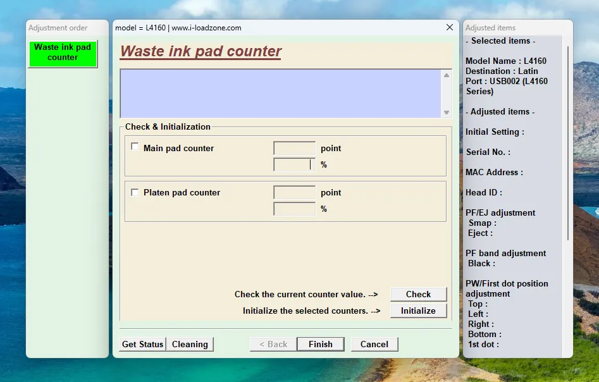
Task: Click the Platen pad counter point field
Action: pos(294,193)
